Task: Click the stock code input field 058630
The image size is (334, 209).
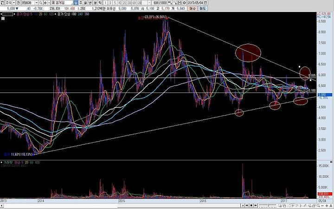Action: 28,3
